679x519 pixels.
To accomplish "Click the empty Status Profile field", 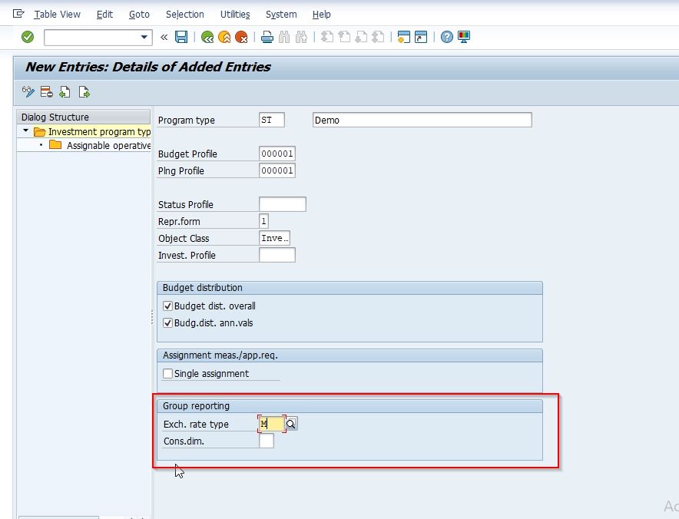I will 283,204.
